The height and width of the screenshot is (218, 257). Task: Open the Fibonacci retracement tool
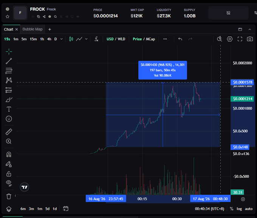(x=9, y=71)
